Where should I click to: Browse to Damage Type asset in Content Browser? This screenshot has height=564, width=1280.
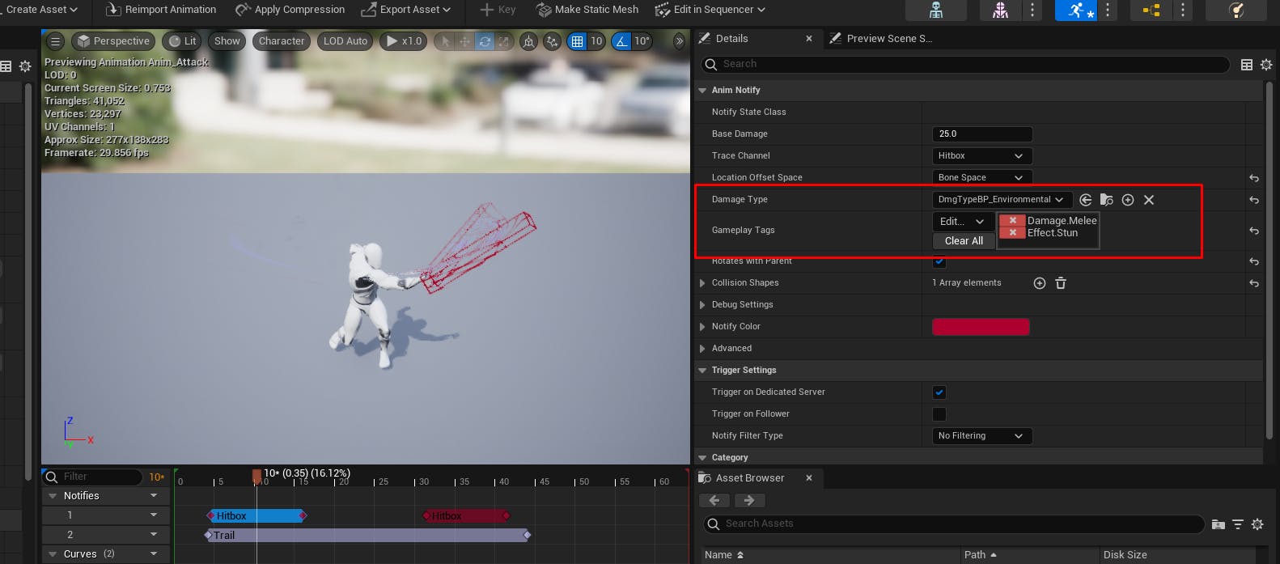point(1107,200)
